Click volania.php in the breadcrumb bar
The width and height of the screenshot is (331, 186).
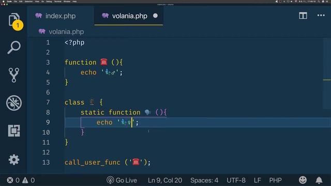(66, 32)
